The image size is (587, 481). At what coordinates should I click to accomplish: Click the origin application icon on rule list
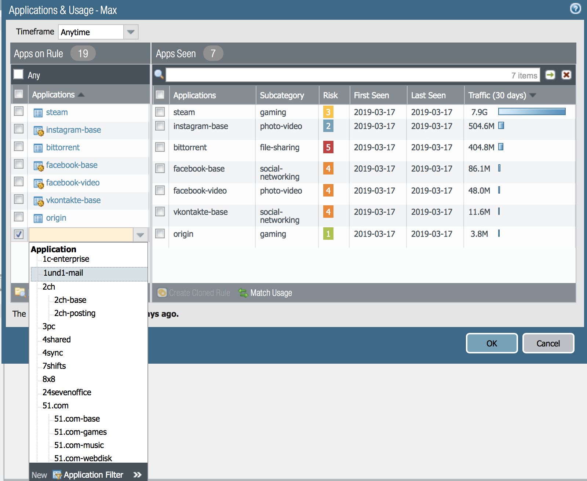click(x=38, y=218)
